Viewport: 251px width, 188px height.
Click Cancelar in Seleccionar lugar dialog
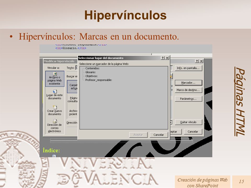click(x=159, y=135)
